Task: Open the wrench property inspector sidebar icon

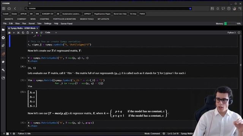Action: click(x=3, y=70)
